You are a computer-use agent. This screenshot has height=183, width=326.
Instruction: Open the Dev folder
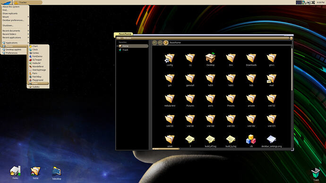coord(231,58)
